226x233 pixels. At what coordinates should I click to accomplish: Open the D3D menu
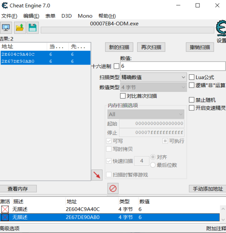[x=67, y=16]
